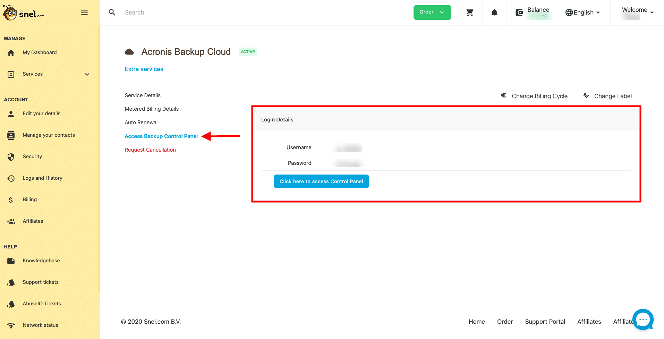Click the snel.com logo
This screenshot has height=339, width=664.
(24, 13)
